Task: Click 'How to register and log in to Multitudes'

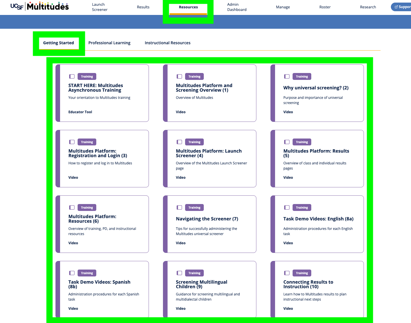Action: point(100,163)
